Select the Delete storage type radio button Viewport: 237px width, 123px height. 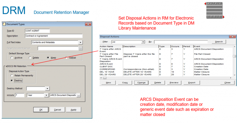click(30, 58)
